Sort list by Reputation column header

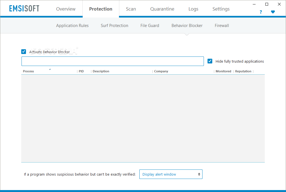coord(243,71)
